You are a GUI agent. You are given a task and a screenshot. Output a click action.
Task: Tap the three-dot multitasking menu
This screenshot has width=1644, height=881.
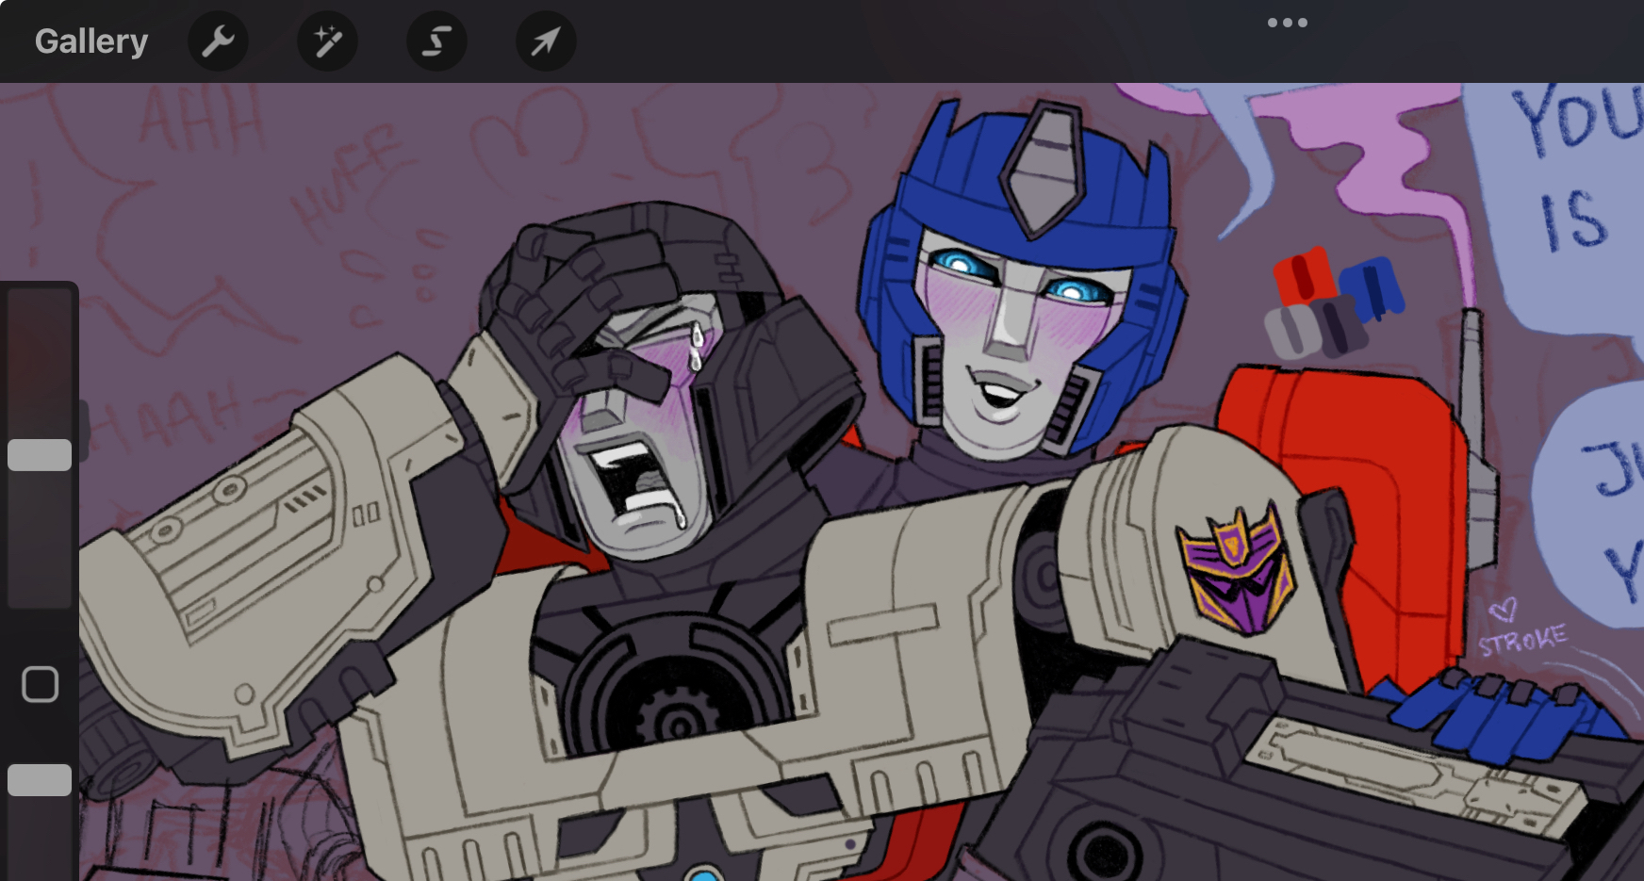(x=1287, y=23)
